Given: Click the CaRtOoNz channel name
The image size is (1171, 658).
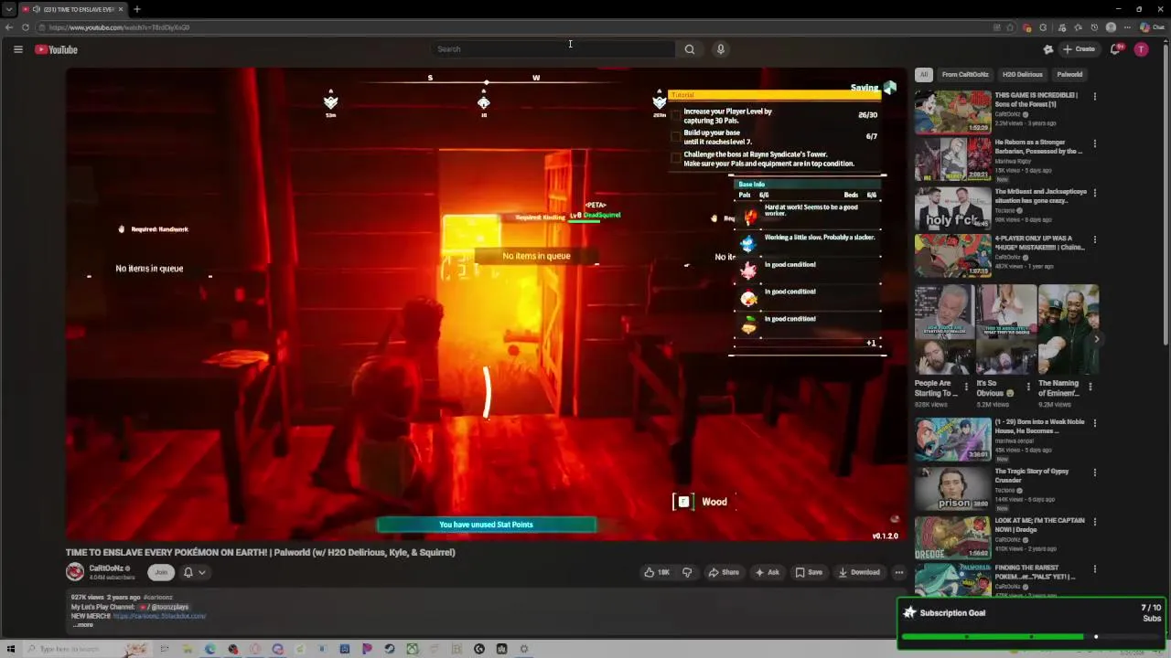Looking at the screenshot, I should (x=106, y=568).
